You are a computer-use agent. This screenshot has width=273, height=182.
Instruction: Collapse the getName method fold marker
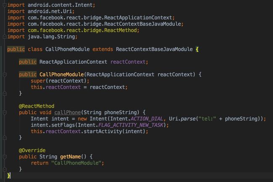click(5, 157)
